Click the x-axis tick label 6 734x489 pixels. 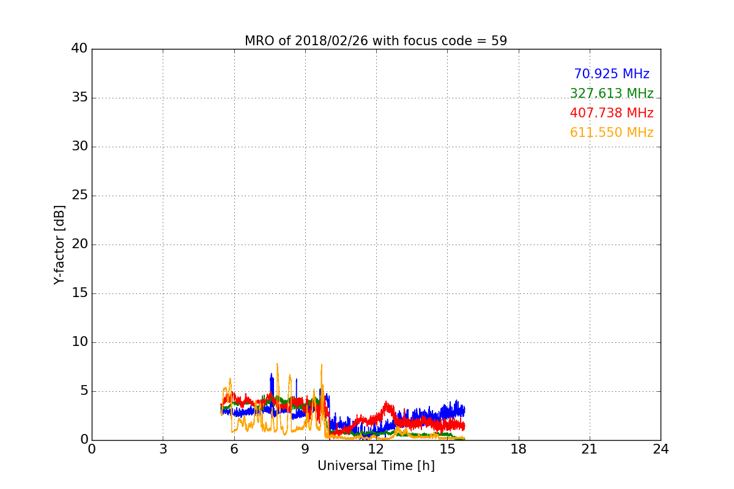pos(234,449)
